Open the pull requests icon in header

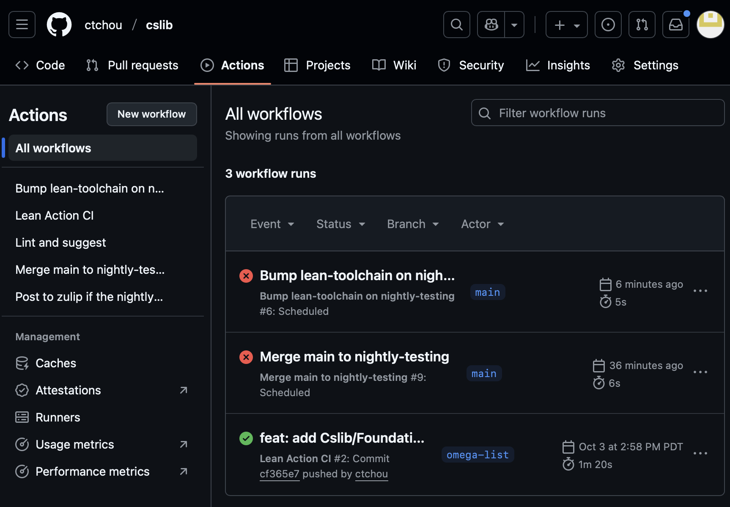[x=642, y=25]
